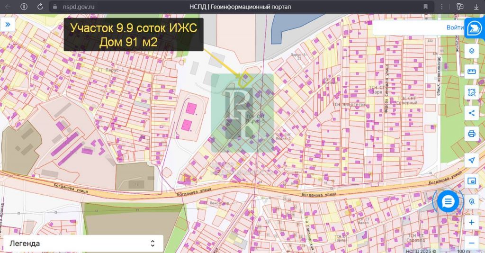This screenshot has width=485, height=253.
Task: Reload the page in the browser
Action: coord(40,7)
